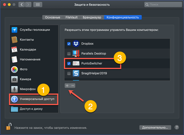Open the FileVault tab
184x135 pixels.
[x=71, y=17]
